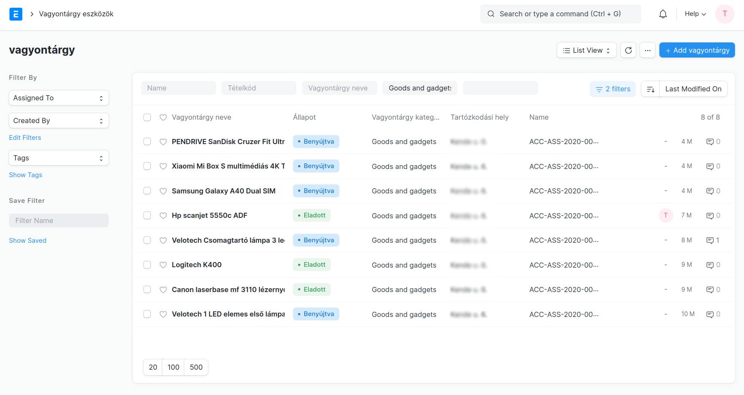
Task: Open the List View switcher dropdown
Action: (586, 50)
